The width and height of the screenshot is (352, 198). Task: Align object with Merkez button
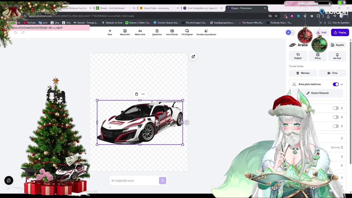coord(303,73)
